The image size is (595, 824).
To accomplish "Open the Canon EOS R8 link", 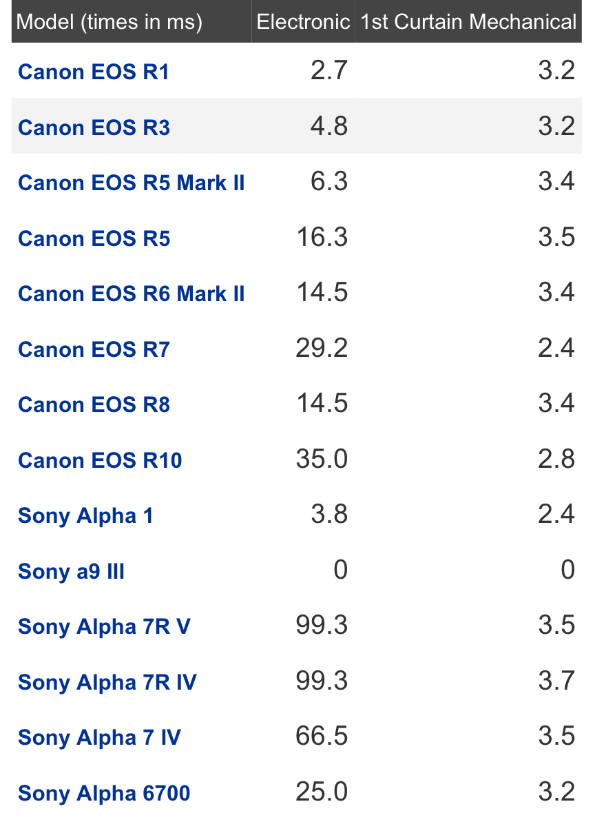I will click(x=94, y=405).
